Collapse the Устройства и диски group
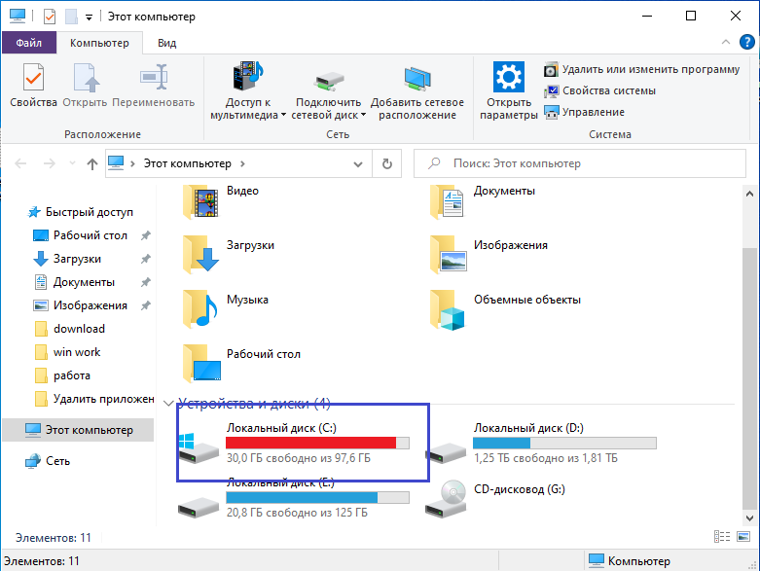The image size is (760, 571). pos(168,403)
